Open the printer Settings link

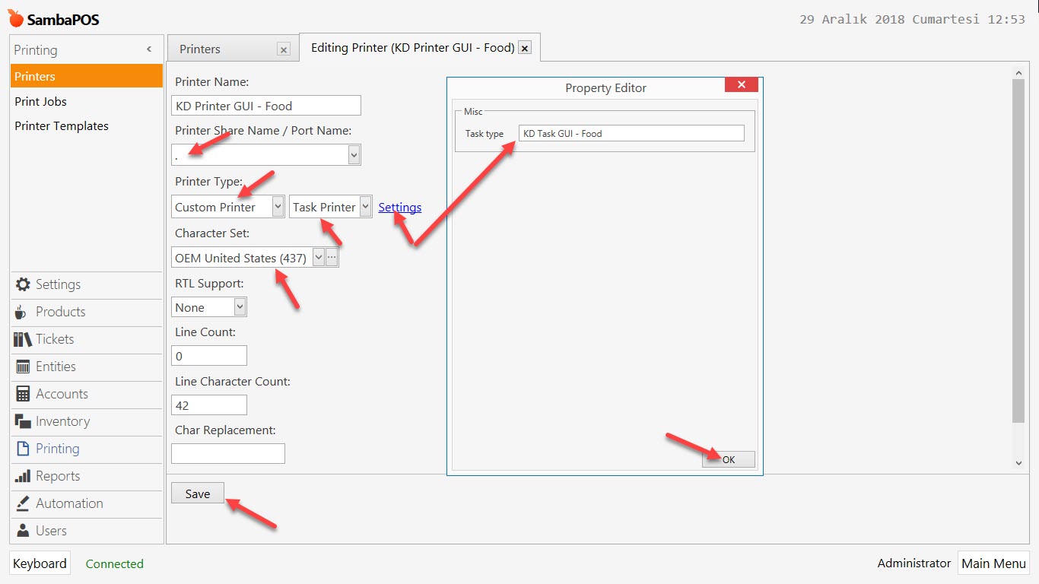pyautogui.click(x=399, y=207)
